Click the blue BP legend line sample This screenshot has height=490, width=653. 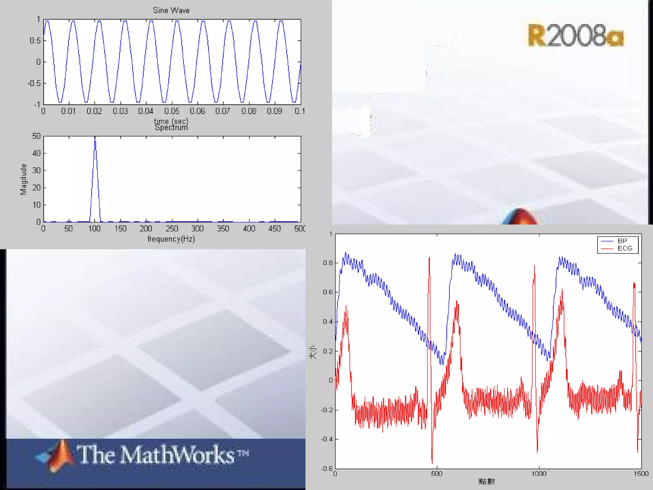tap(607, 241)
